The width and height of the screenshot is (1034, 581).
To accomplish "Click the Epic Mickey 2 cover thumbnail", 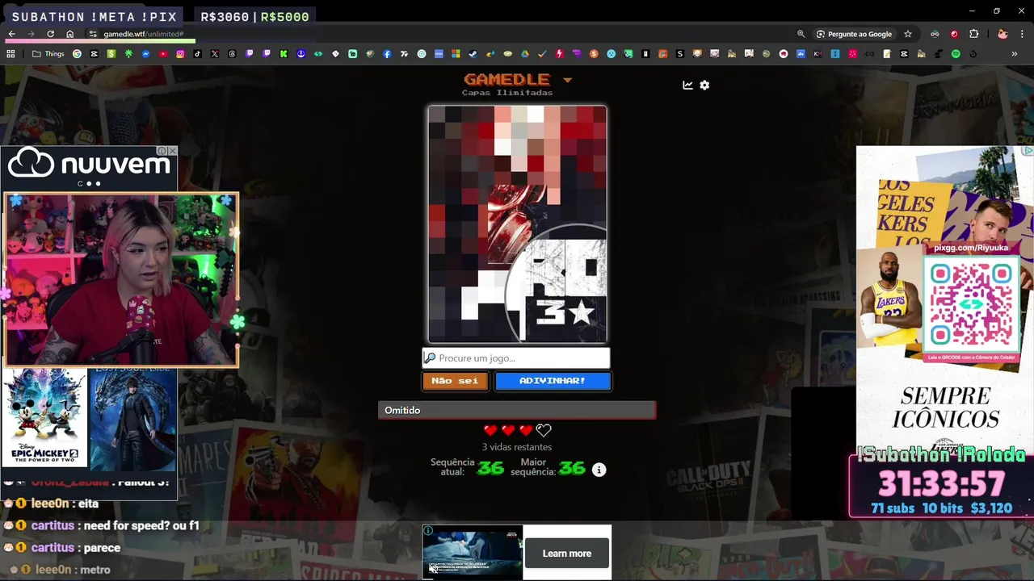I will pos(44,419).
